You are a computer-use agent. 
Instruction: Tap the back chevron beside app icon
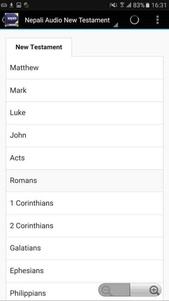3,20
